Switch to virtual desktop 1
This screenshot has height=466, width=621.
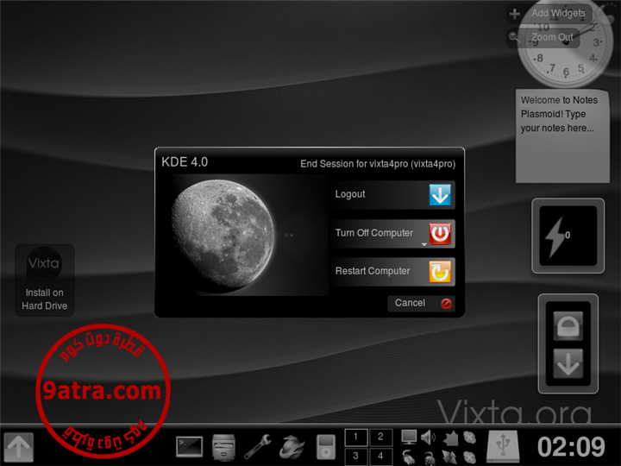(356, 437)
